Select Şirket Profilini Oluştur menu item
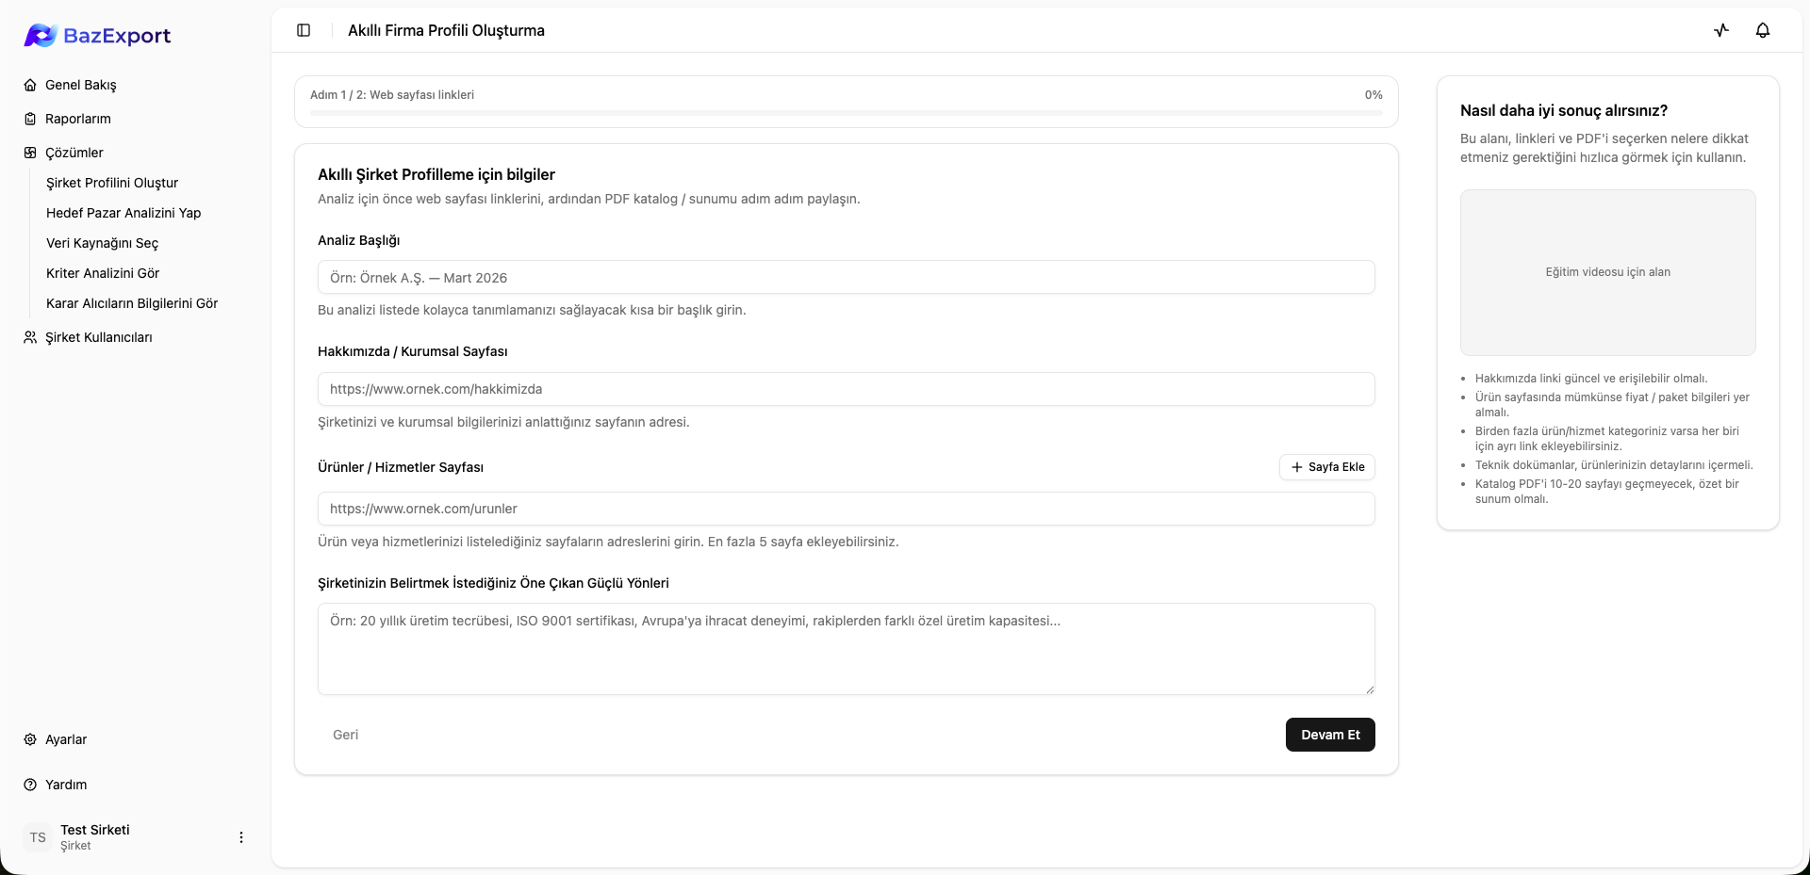 tap(112, 183)
